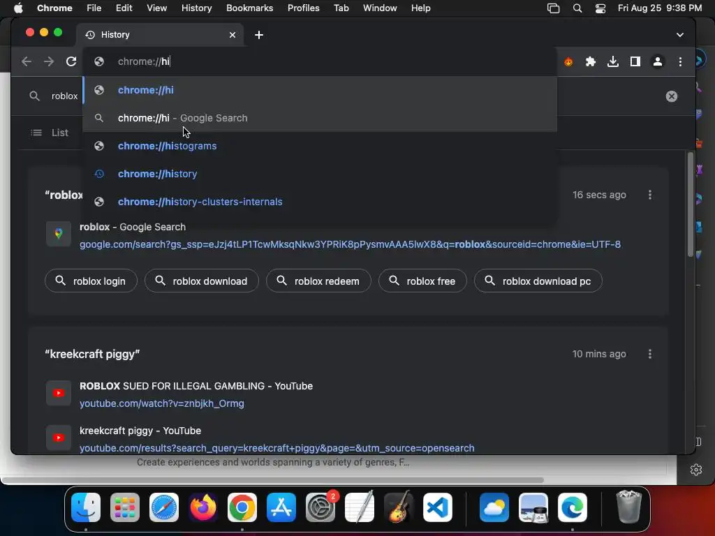Click the roblox redeem chip
The width and height of the screenshot is (715, 536).
(x=318, y=281)
